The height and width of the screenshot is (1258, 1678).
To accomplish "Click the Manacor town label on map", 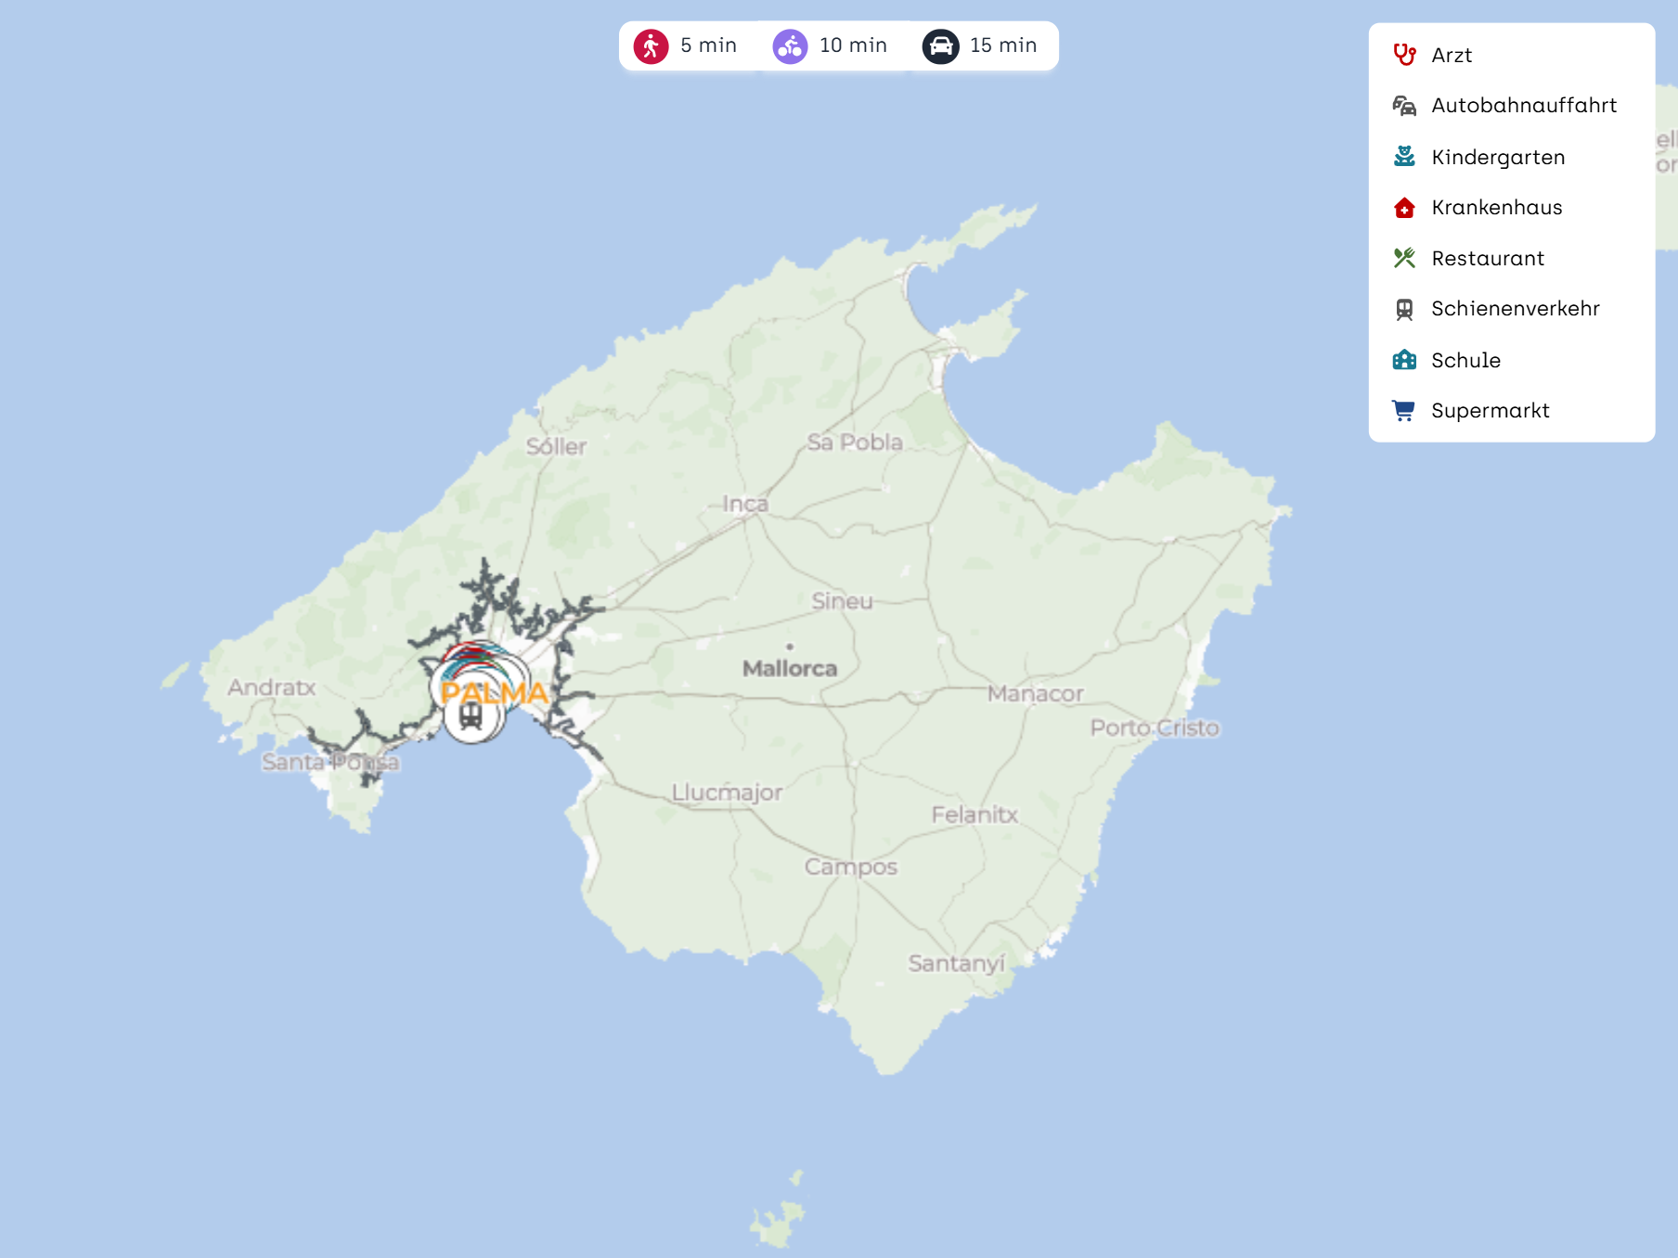I will point(1035,694).
